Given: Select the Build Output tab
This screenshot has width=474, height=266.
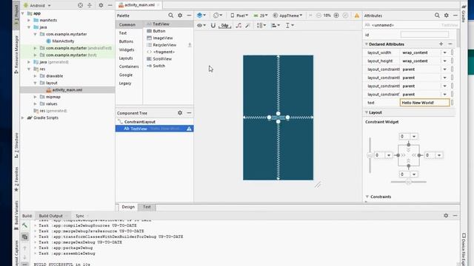Looking at the screenshot, I should tap(51, 216).
